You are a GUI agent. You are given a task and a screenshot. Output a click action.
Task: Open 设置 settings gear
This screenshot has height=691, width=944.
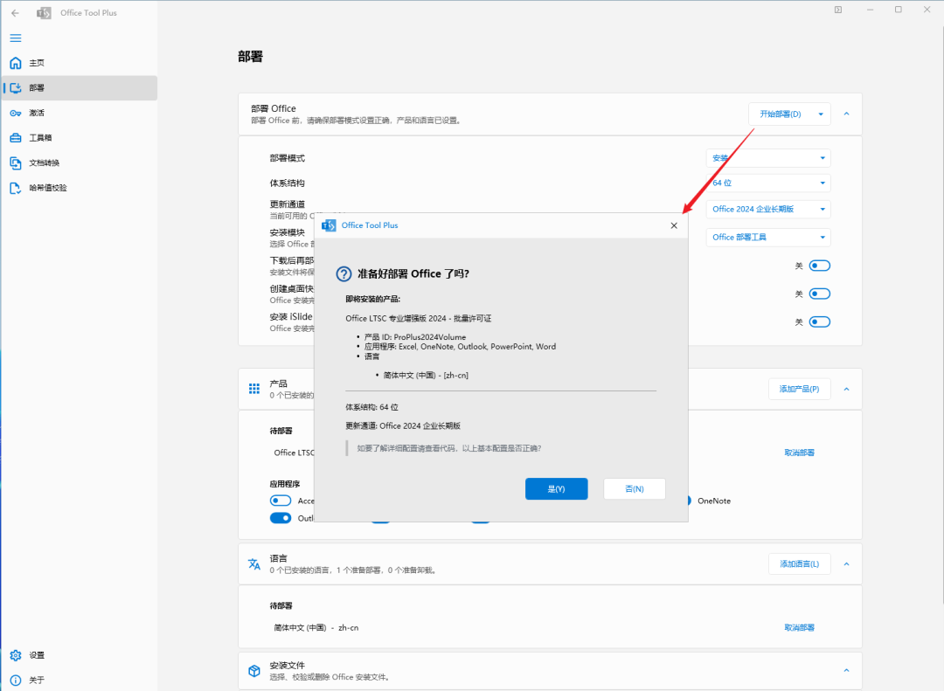point(36,655)
